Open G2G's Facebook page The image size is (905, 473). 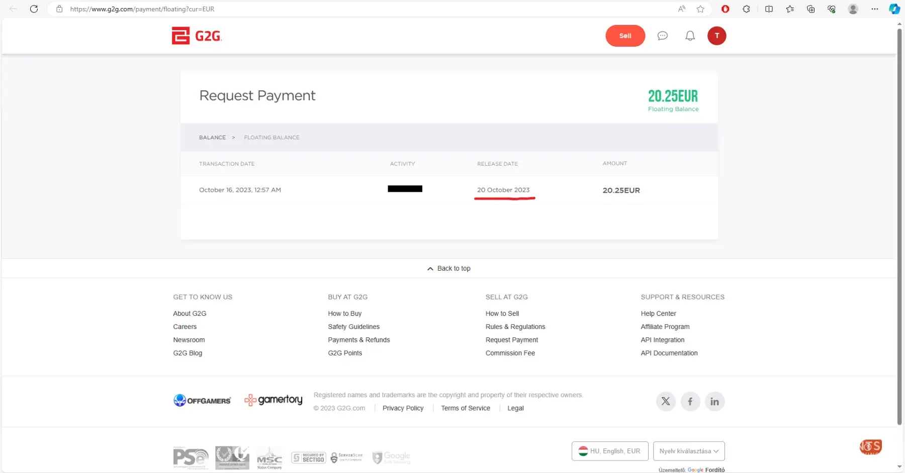click(x=690, y=401)
